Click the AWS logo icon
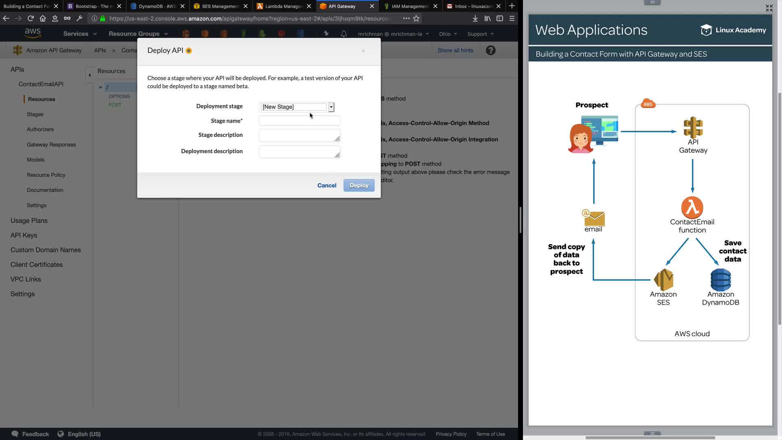 tap(33, 33)
